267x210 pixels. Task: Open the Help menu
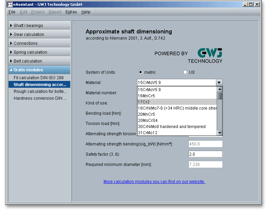pyautogui.click(x=86, y=12)
